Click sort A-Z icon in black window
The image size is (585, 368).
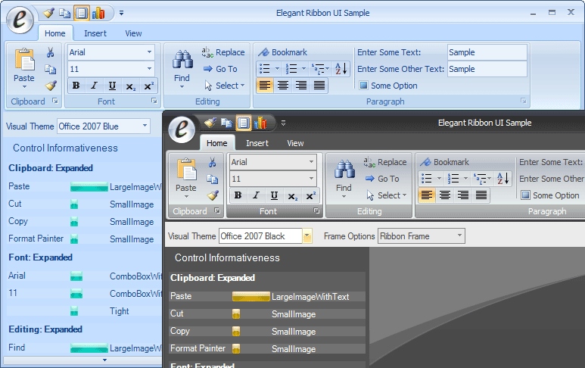503,179
